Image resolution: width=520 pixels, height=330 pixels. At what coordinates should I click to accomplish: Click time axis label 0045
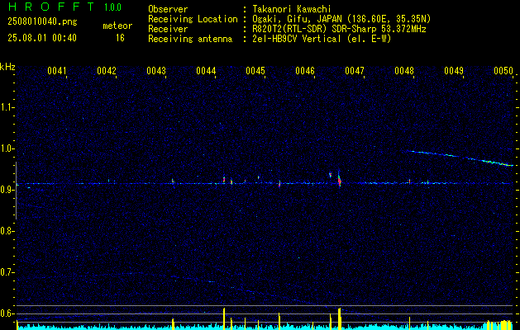pyautogui.click(x=255, y=70)
